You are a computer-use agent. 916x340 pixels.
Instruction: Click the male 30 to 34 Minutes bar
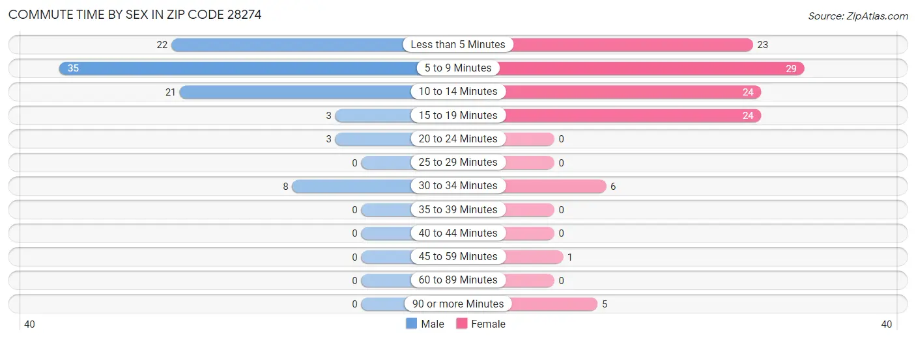coord(352,187)
